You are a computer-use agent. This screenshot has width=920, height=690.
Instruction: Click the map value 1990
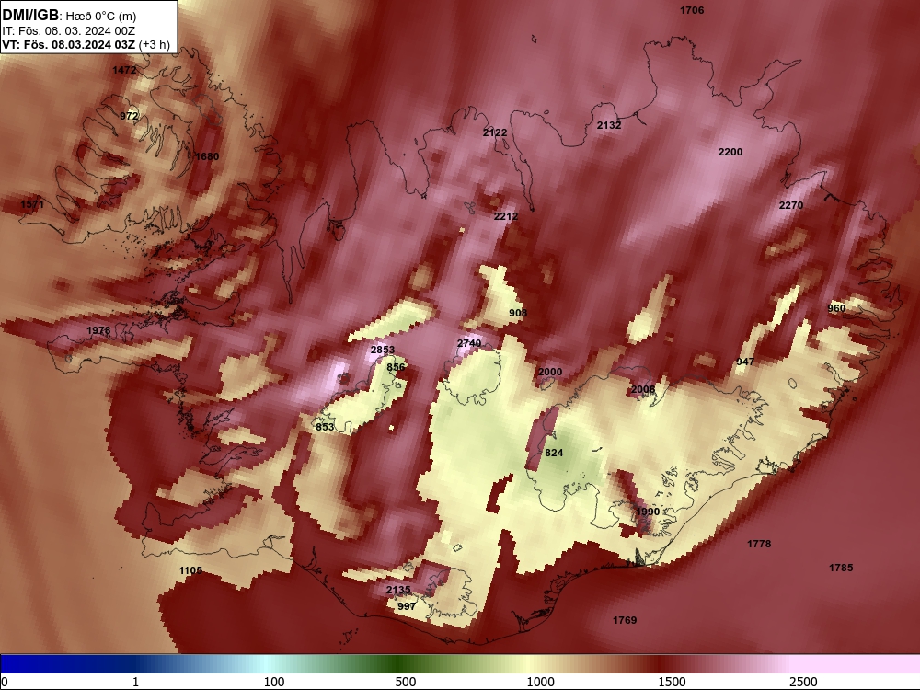[x=648, y=511]
